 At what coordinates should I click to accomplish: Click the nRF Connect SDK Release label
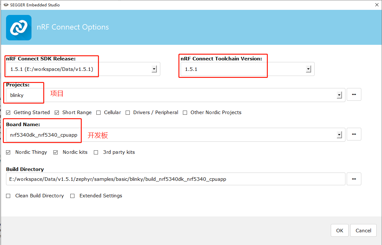[41, 58]
